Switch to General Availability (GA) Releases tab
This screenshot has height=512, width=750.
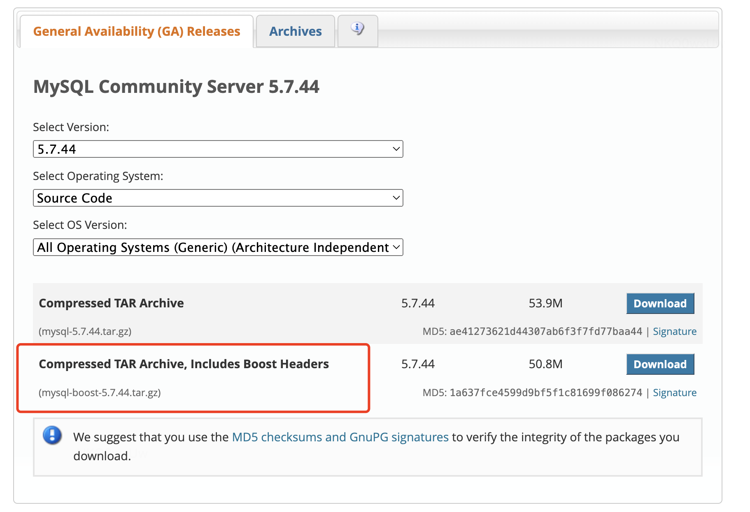tap(137, 32)
